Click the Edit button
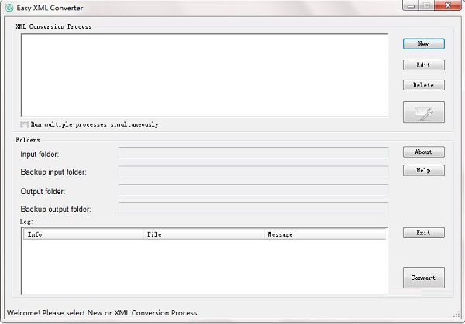Screen dimensions: 465x324 pos(423,65)
